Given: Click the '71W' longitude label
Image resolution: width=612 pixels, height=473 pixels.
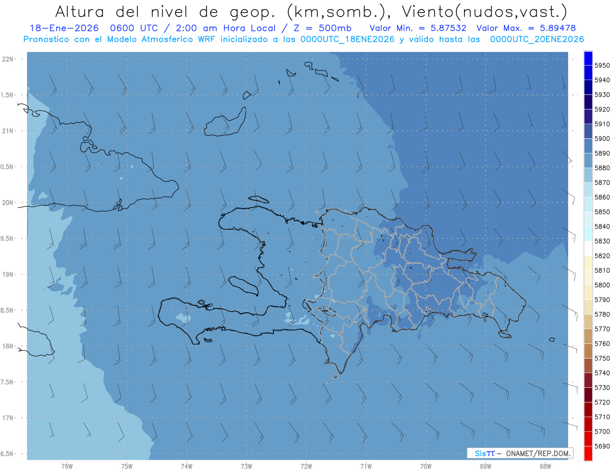Looking at the screenshot, I should click(366, 466).
